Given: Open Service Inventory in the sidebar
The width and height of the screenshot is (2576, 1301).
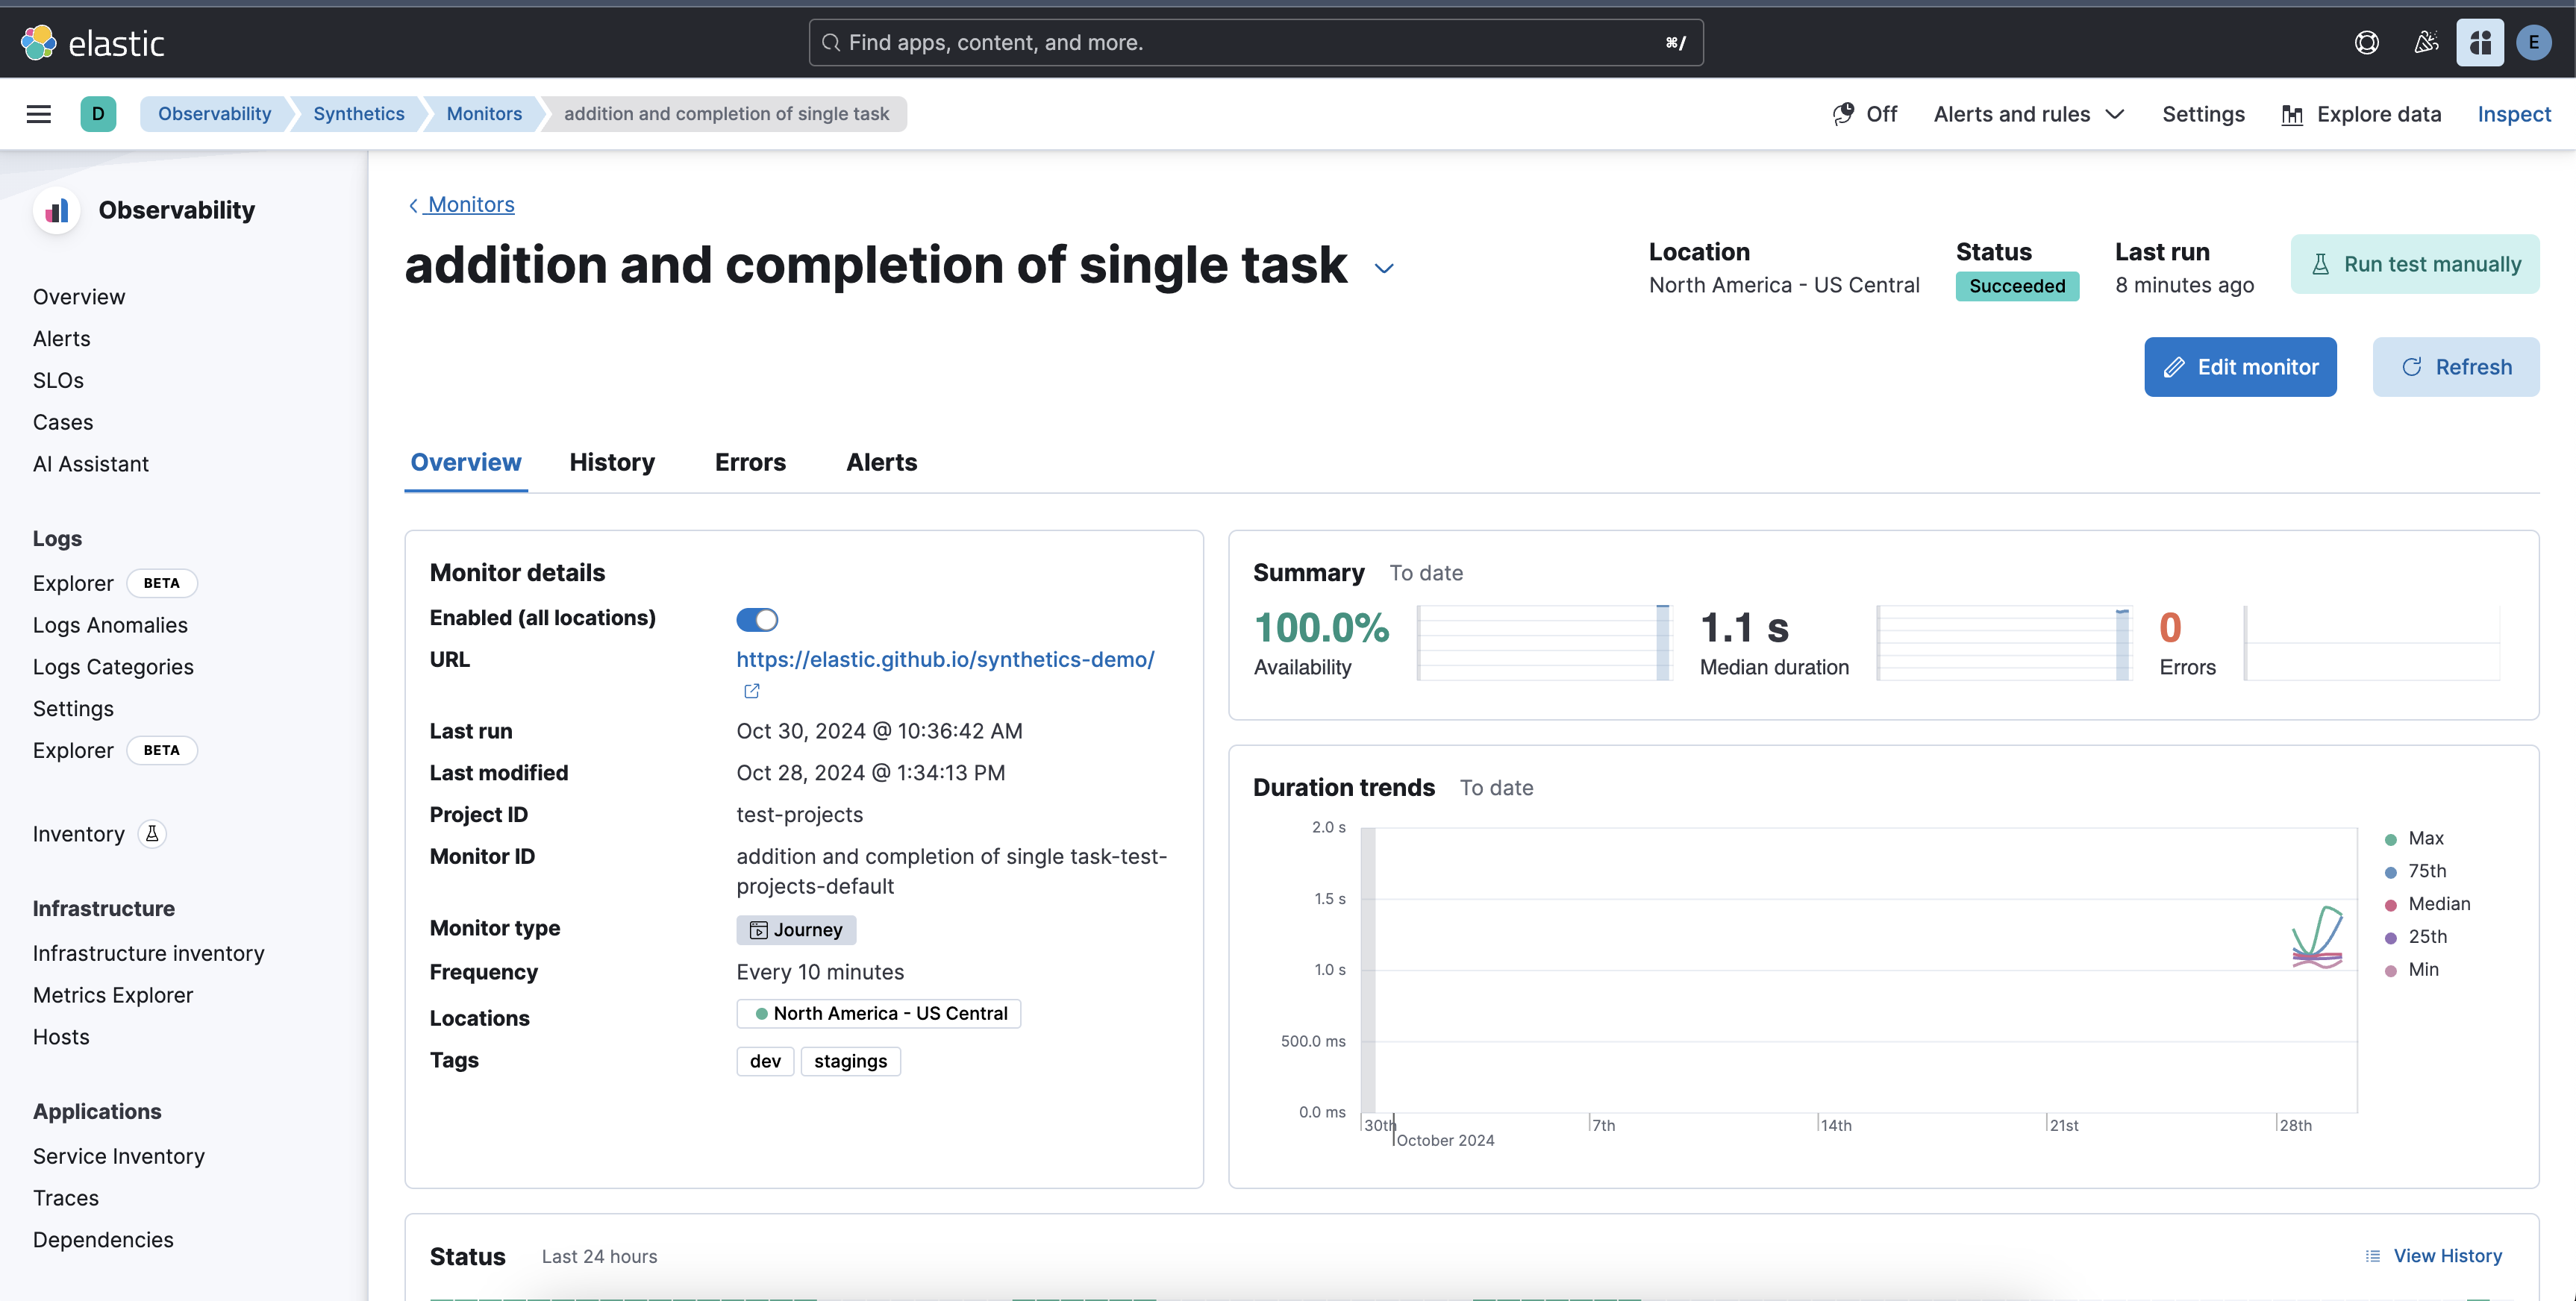Looking at the screenshot, I should (x=118, y=1156).
